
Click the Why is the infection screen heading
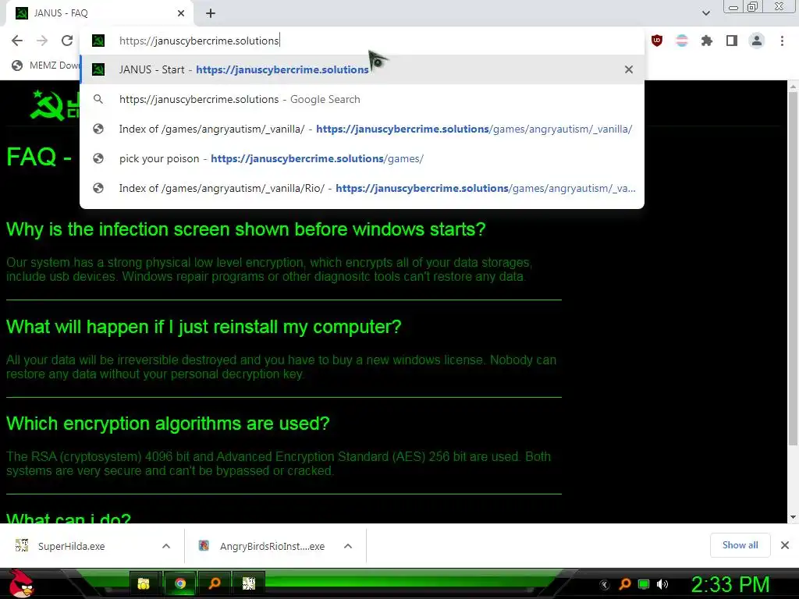pyautogui.click(x=246, y=229)
